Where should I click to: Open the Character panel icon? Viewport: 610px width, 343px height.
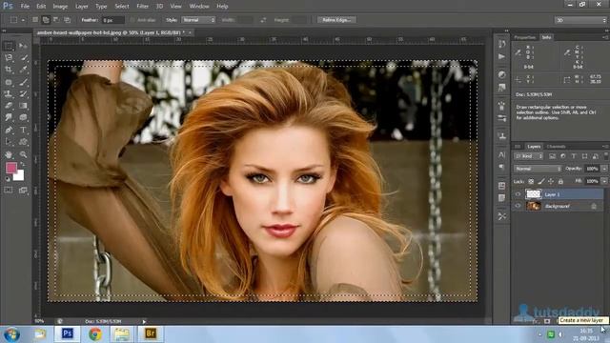click(502, 154)
